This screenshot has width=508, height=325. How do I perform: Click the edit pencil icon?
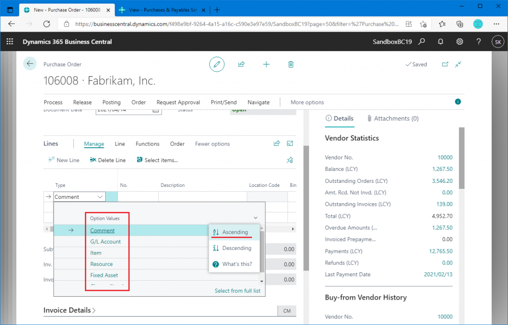click(x=217, y=64)
